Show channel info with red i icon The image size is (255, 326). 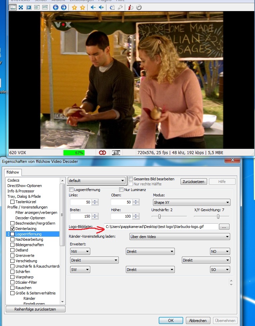click(131, 7)
